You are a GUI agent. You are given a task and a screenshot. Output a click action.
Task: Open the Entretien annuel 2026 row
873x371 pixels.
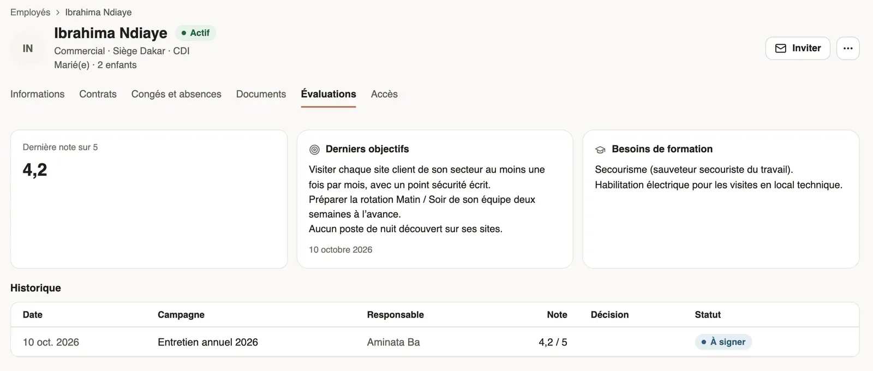click(x=435, y=342)
